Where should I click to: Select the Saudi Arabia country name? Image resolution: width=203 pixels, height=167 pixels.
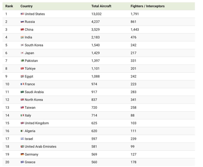point(34,92)
